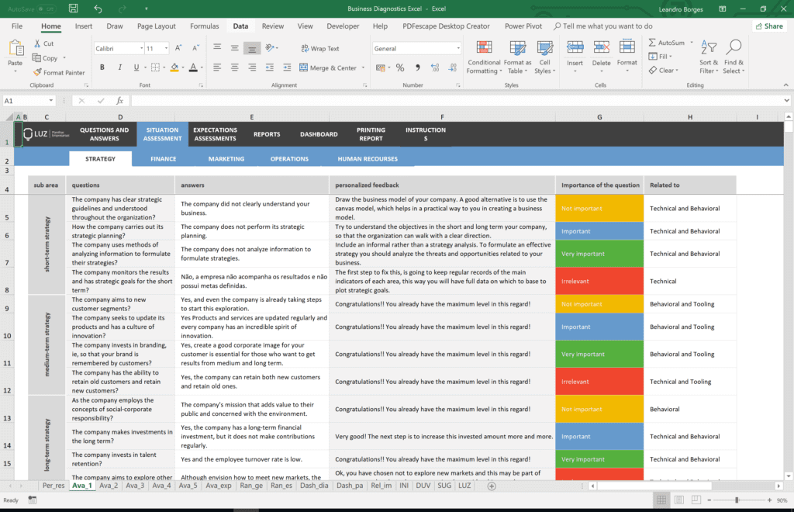Go to the FINANCE section

(163, 159)
